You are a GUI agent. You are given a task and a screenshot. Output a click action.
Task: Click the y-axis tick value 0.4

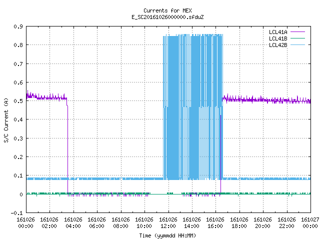coord(18,119)
